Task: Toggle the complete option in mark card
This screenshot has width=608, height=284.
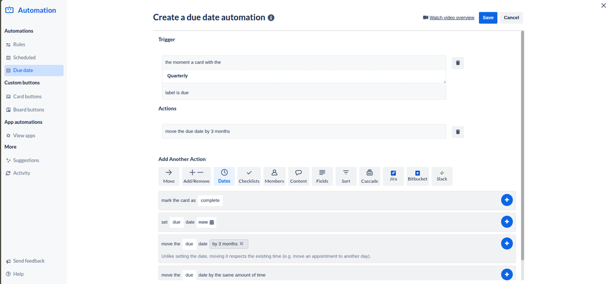Action: [210, 200]
